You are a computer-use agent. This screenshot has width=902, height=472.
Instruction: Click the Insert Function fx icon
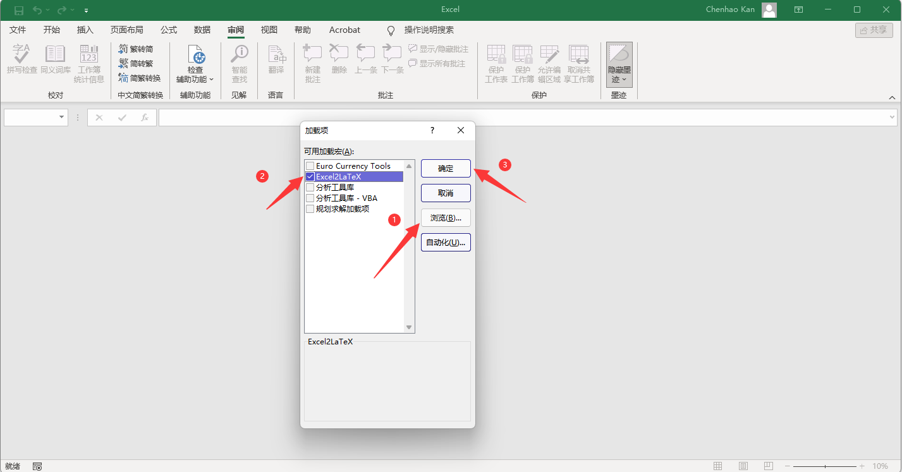[145, 118]
